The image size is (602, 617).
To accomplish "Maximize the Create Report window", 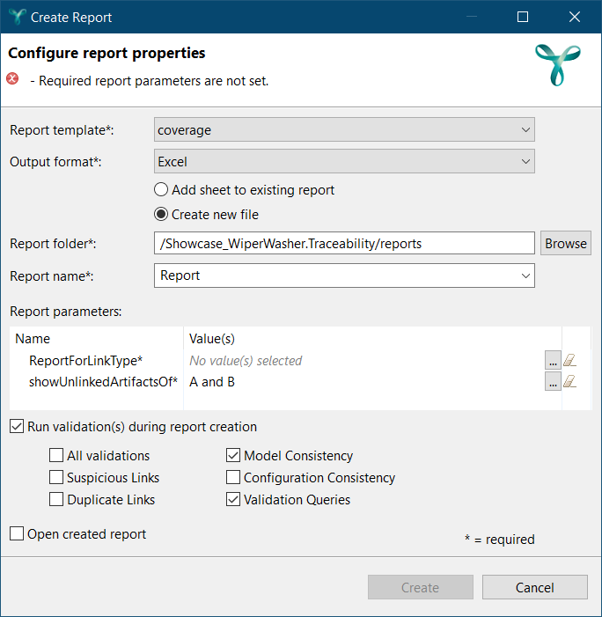I will [x=523, y=17].
